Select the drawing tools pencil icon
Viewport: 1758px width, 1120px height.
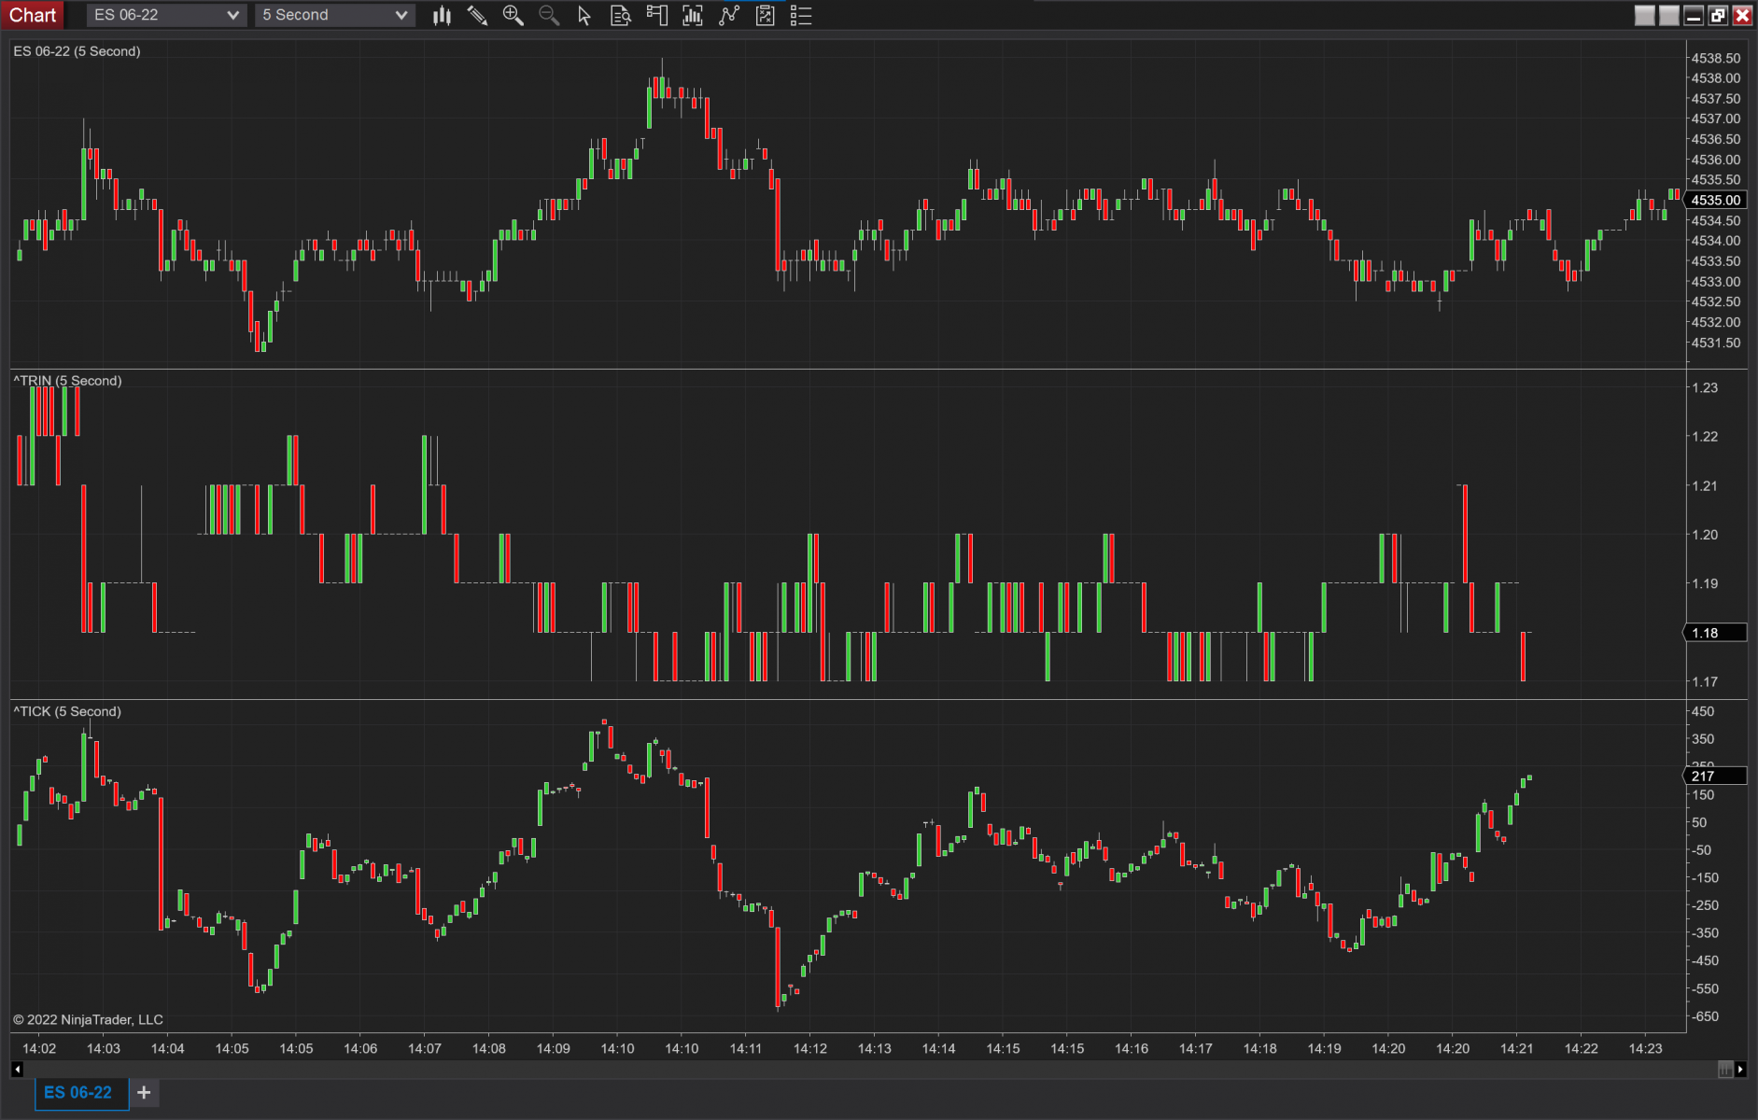477,15
